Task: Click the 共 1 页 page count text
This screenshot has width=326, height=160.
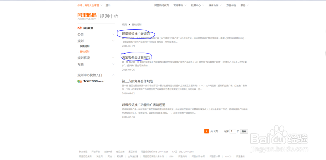Action: (214, 132)
